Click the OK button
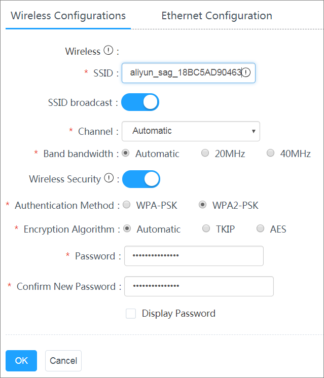This screenshot has height=378, width=324. click(x=21, y=361)
